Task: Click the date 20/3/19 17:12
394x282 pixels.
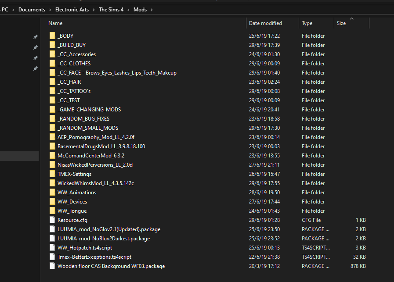Action: click(x=264, y=266)
